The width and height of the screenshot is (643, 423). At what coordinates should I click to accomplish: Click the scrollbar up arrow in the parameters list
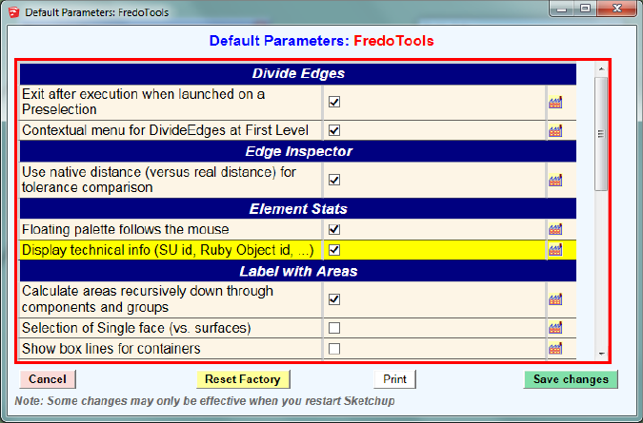point(602,69)
